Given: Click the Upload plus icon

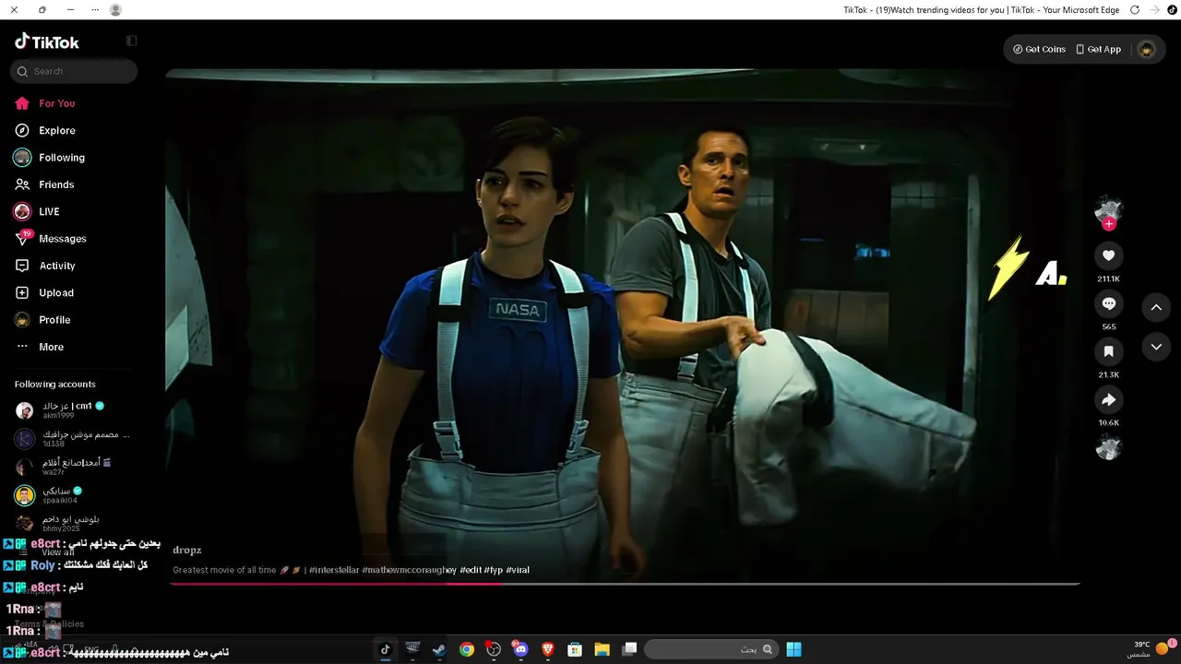Looking at the screenshot, I should click(x=22, y=292).
